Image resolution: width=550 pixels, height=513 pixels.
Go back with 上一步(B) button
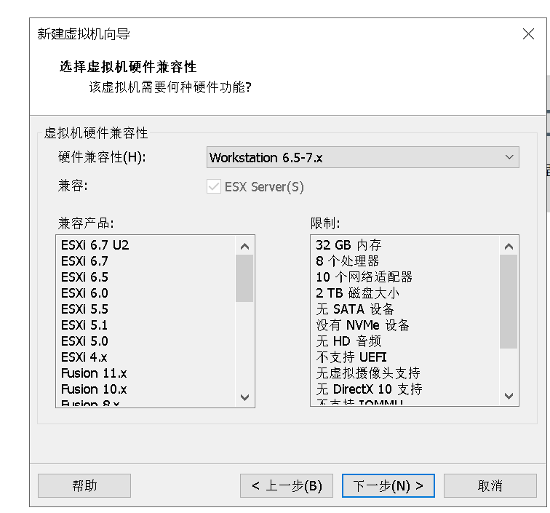(287, 485)
